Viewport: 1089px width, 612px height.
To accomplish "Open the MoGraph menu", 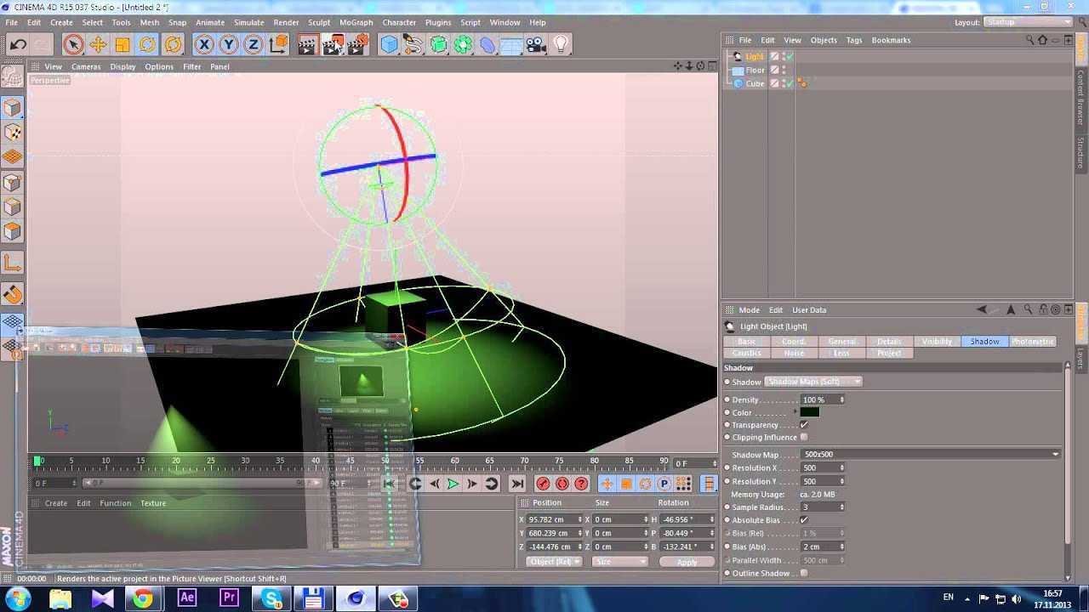I will pos(356,22).
